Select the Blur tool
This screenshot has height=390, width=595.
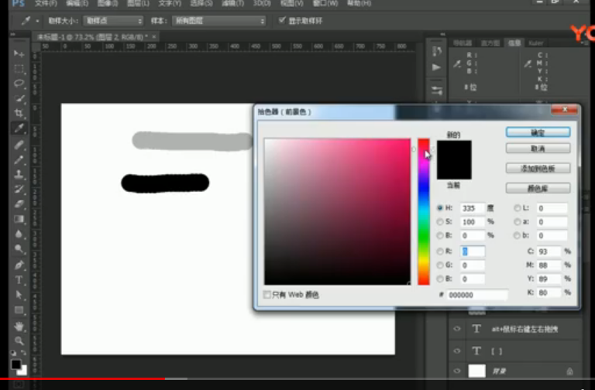[19, 234]
